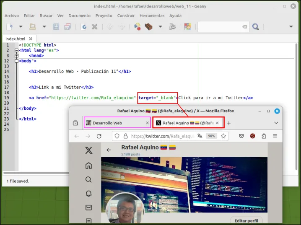This screenshot has height=225, width=301.
Task: Open the Construir menu
Action: [x=126, y=16]
